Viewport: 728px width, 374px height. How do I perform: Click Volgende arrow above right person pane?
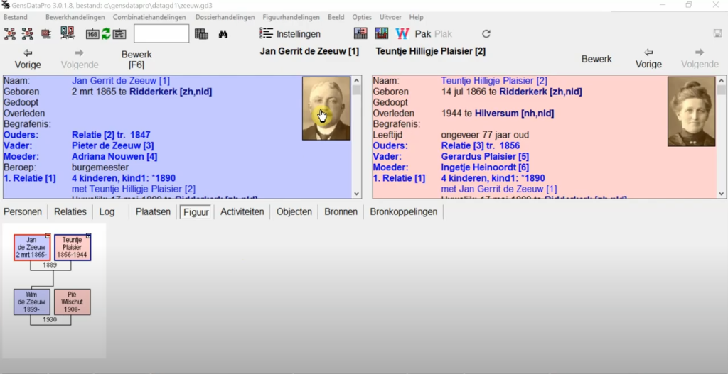(700, 59)
